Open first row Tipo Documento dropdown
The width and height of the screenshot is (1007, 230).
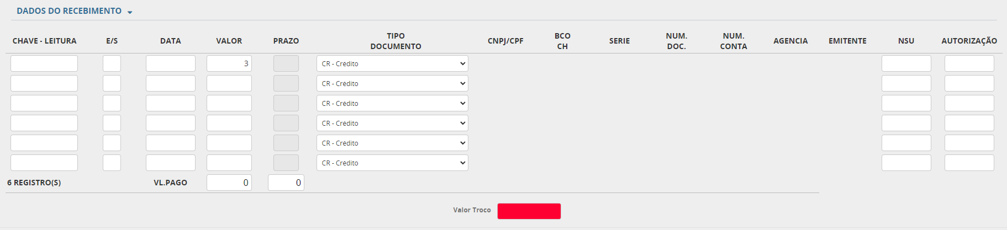point(392,63)
